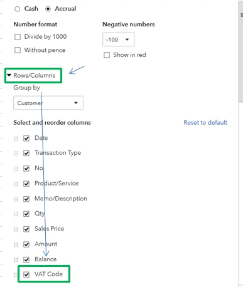Click the drag handle beside No. column
The height and width of the screenshot is (287, 243).
pos(16,169)
